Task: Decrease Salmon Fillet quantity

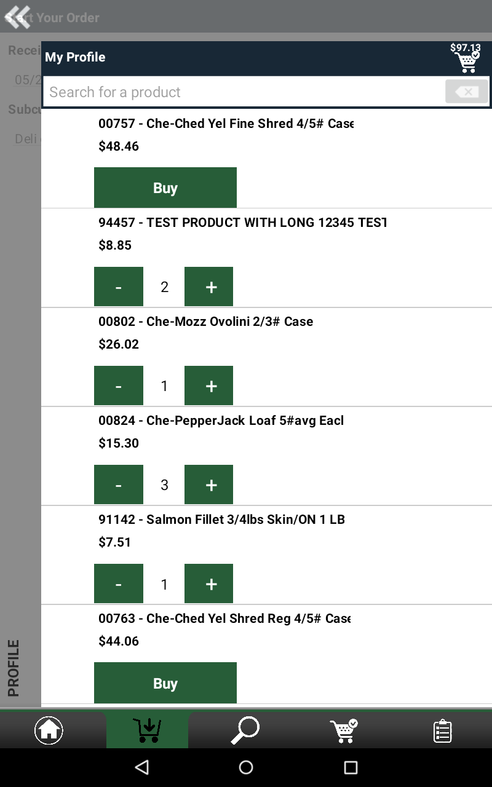Action: (x=119, y=583)
